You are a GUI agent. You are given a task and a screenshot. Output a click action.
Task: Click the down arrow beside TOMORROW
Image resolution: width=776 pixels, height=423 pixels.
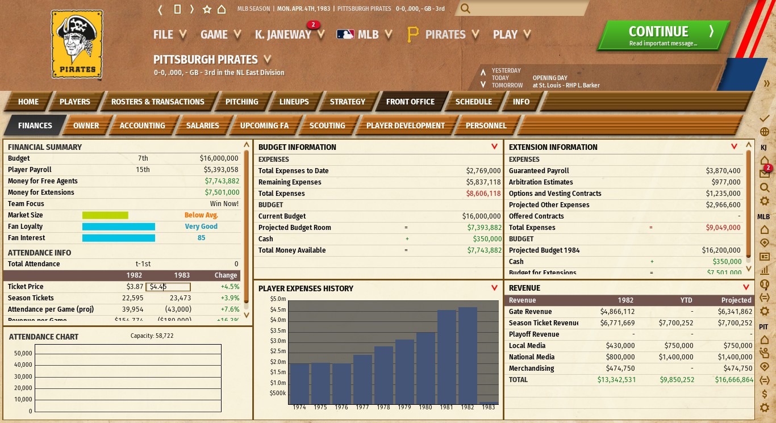483,85
